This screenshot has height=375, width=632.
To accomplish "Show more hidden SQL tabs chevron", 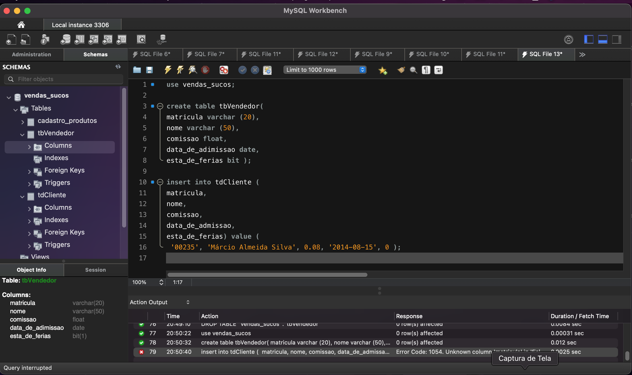I will tap(582, 54).
